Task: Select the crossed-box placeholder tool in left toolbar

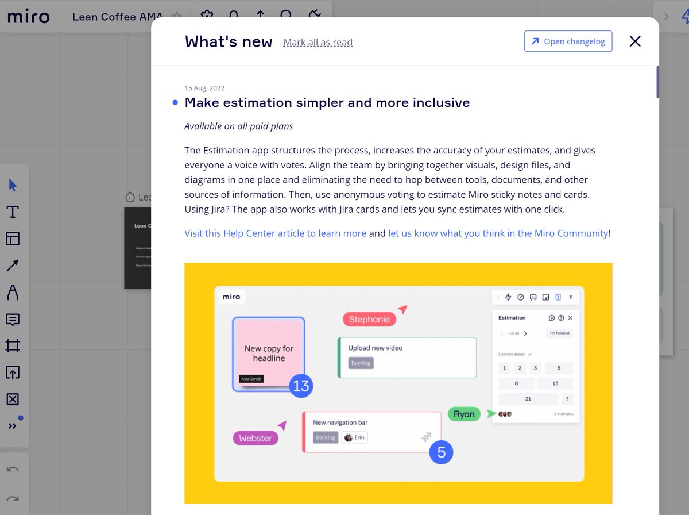Action: pos(13,399)
